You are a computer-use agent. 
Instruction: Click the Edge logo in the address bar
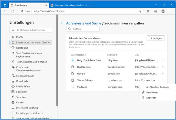click(22, 11)
